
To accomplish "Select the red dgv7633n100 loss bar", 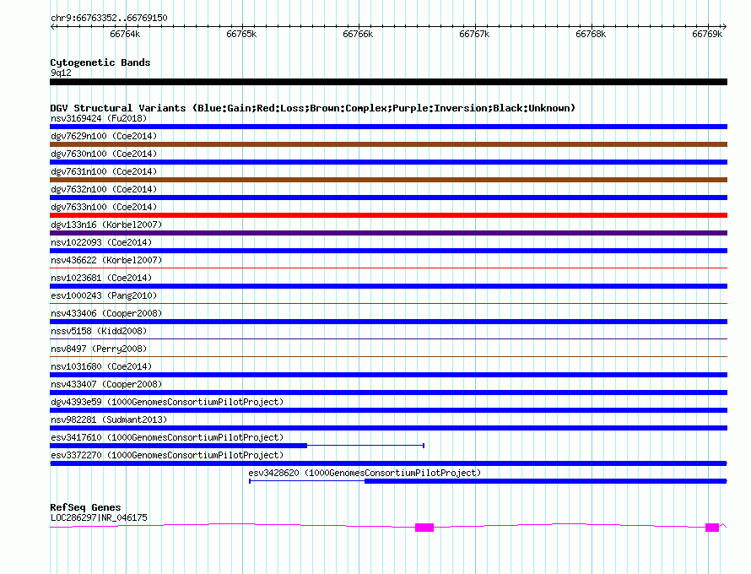I will (x=388, y=215).
